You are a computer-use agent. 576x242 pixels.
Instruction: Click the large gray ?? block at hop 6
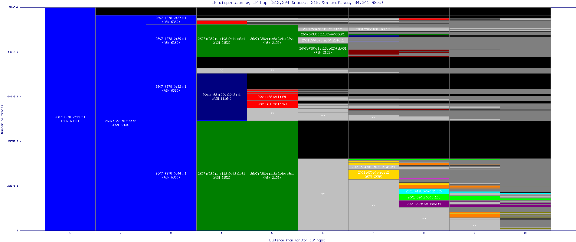click(x=323, y=195)
